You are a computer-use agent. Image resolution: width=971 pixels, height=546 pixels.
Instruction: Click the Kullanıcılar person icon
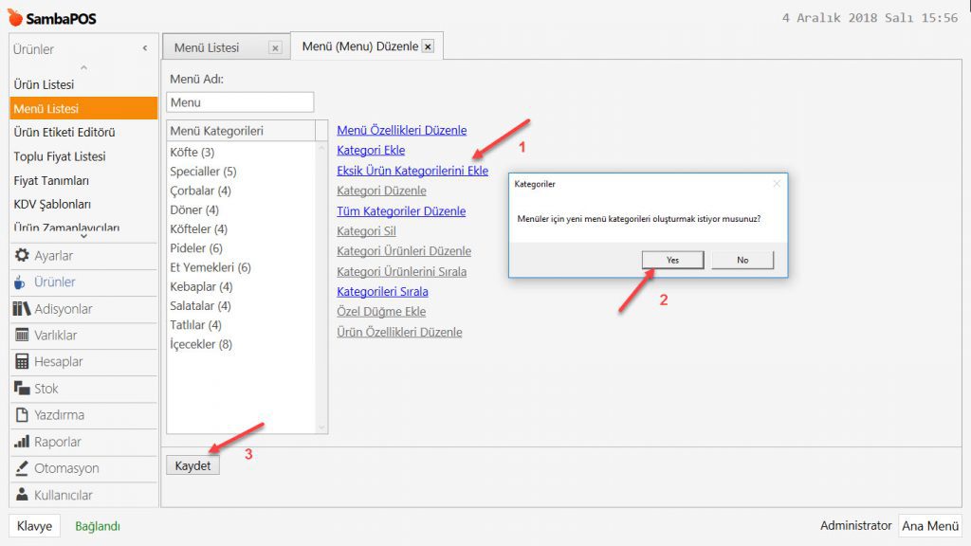pos(22,495)
